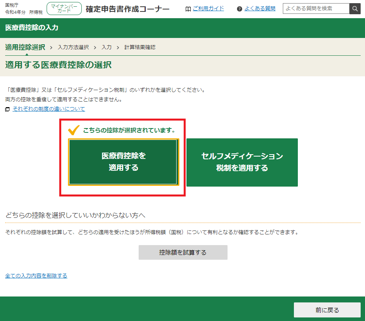Click the question mark icon beside よくある質問
The width and height of the screenshot is (365, 321).
tap(239, 9)
